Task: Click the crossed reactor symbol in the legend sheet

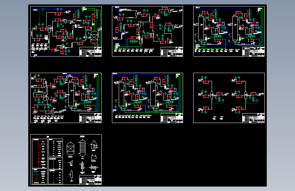Action: [70, 149]
